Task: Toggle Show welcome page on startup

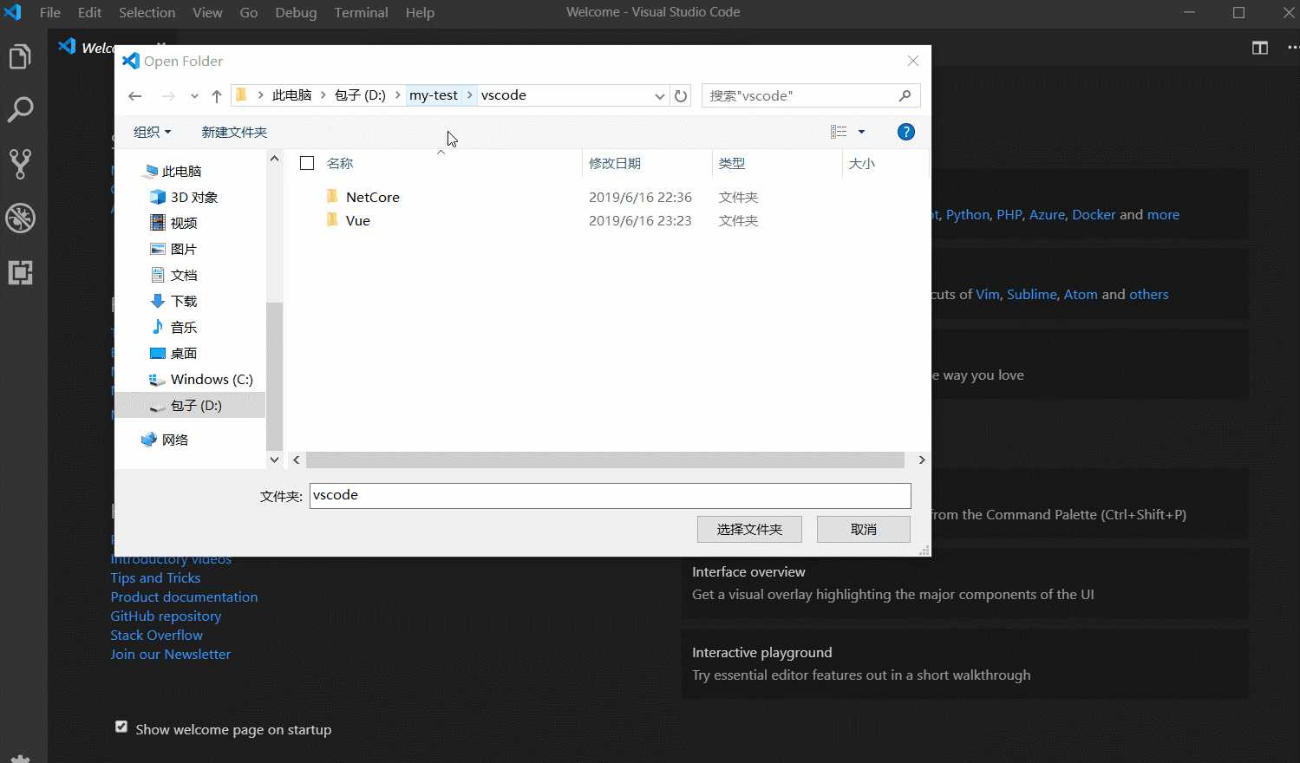Action: pos(121,727)
